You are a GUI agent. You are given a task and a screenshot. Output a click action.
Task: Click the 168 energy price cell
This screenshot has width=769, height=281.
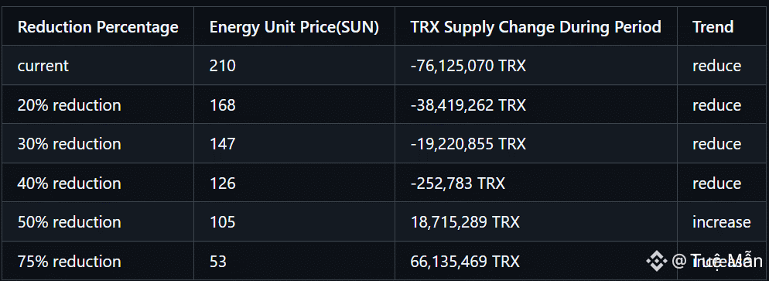click(223, 105)
